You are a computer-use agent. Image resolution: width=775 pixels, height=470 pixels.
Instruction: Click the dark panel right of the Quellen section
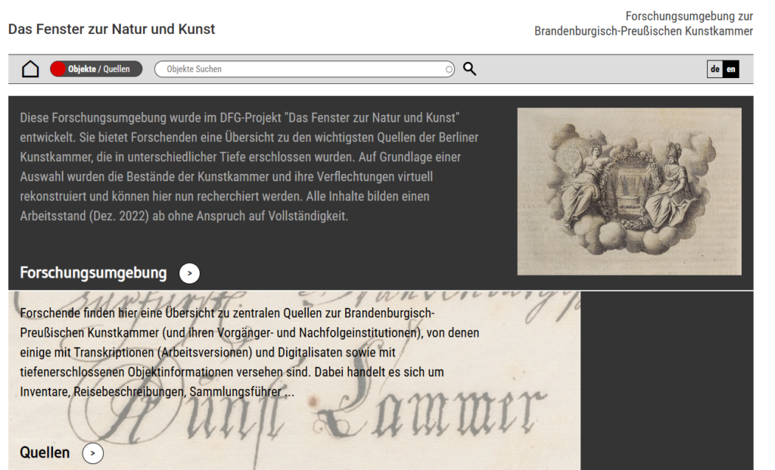click(667, 380)
